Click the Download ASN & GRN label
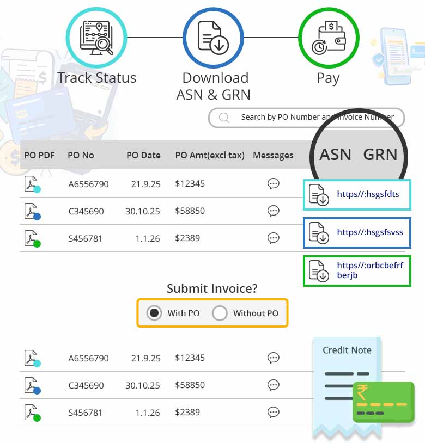Viewport: 425px width, 443px height. pos(214,86)
